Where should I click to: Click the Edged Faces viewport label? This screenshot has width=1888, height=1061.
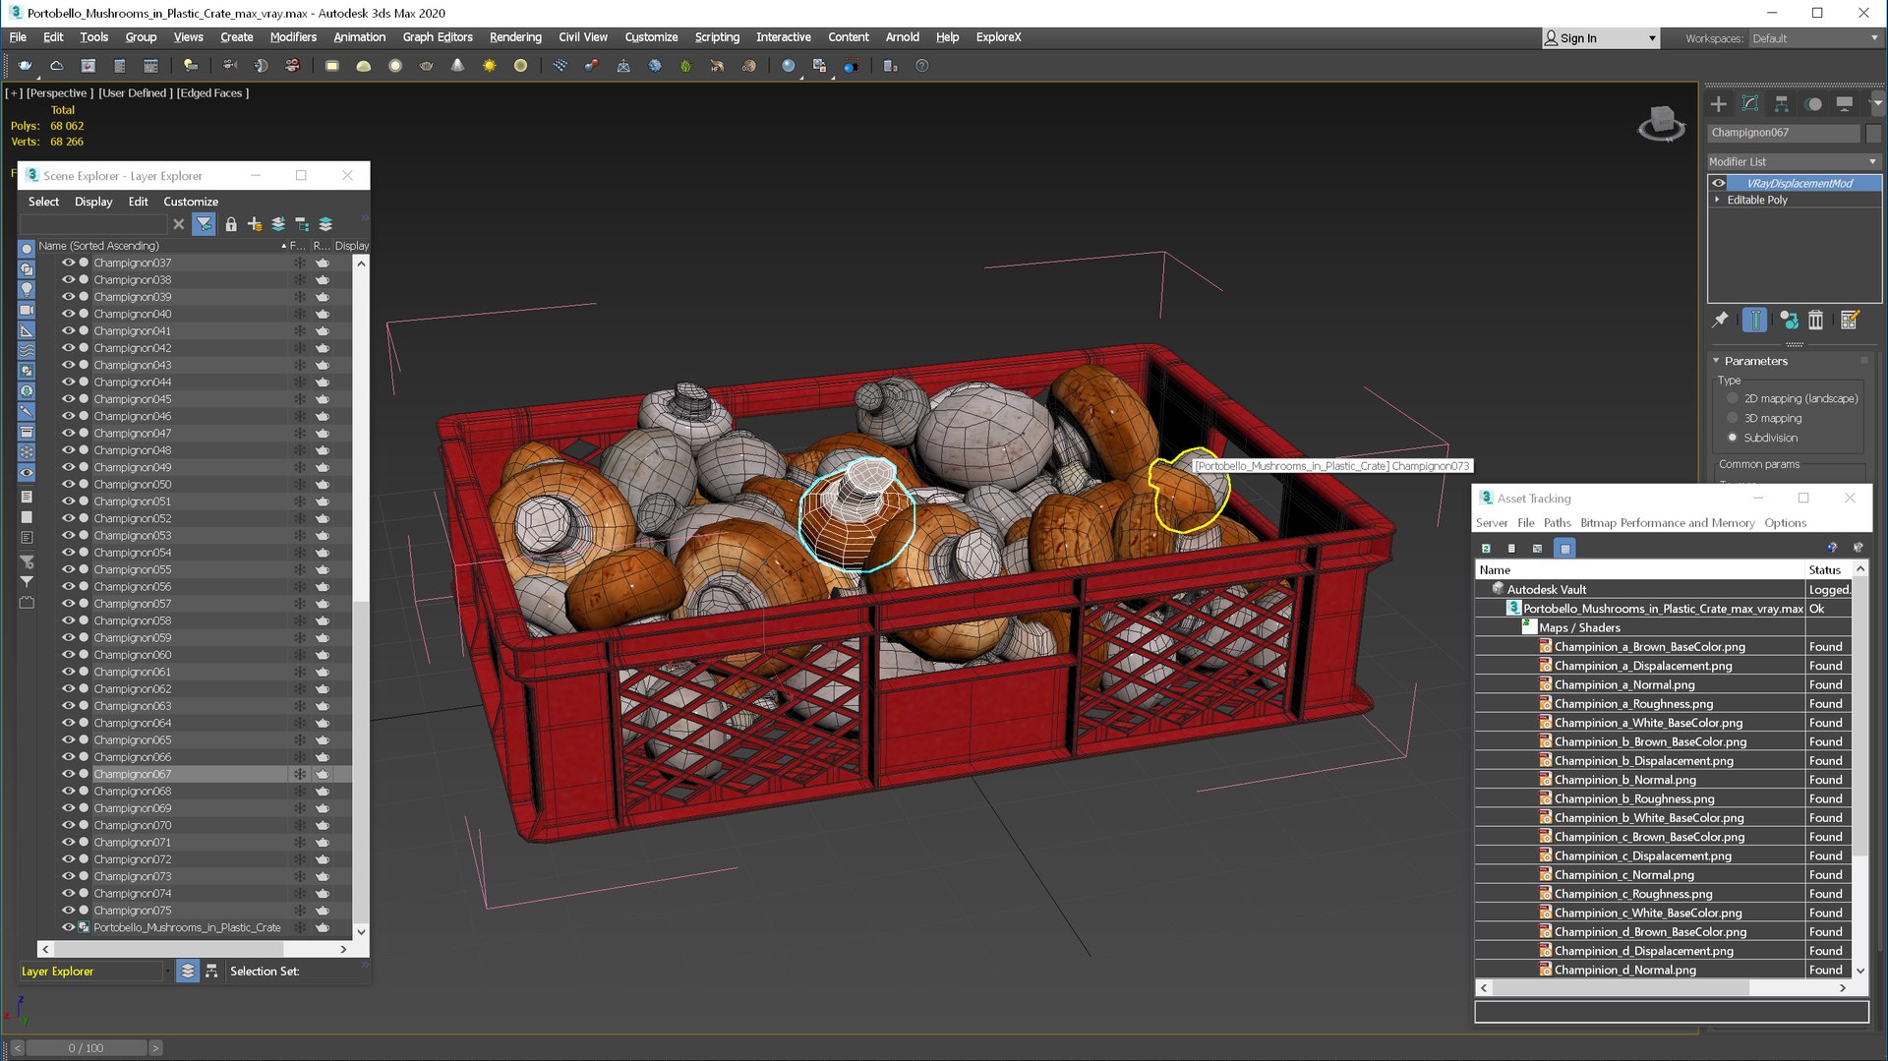click(x=212, y=93)
